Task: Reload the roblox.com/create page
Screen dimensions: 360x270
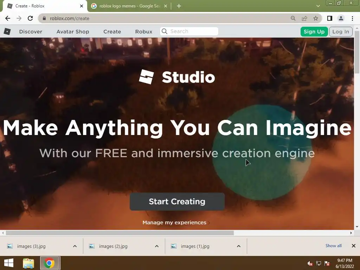Action: pos(30,18)
